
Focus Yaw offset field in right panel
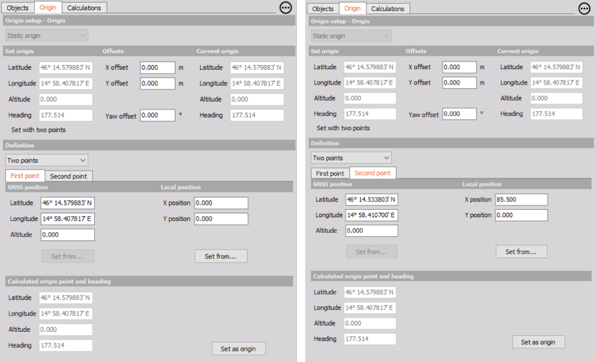click(459, 114)
